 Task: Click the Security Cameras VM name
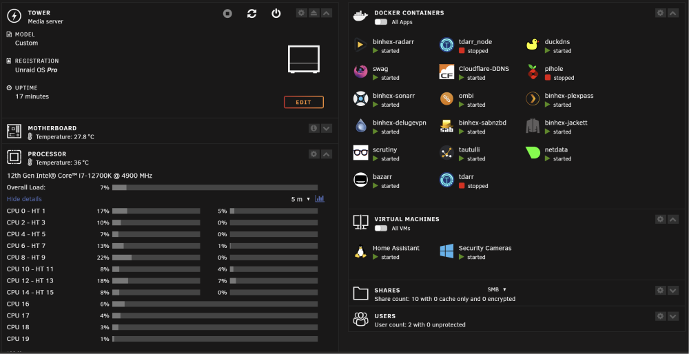point(485,248)
